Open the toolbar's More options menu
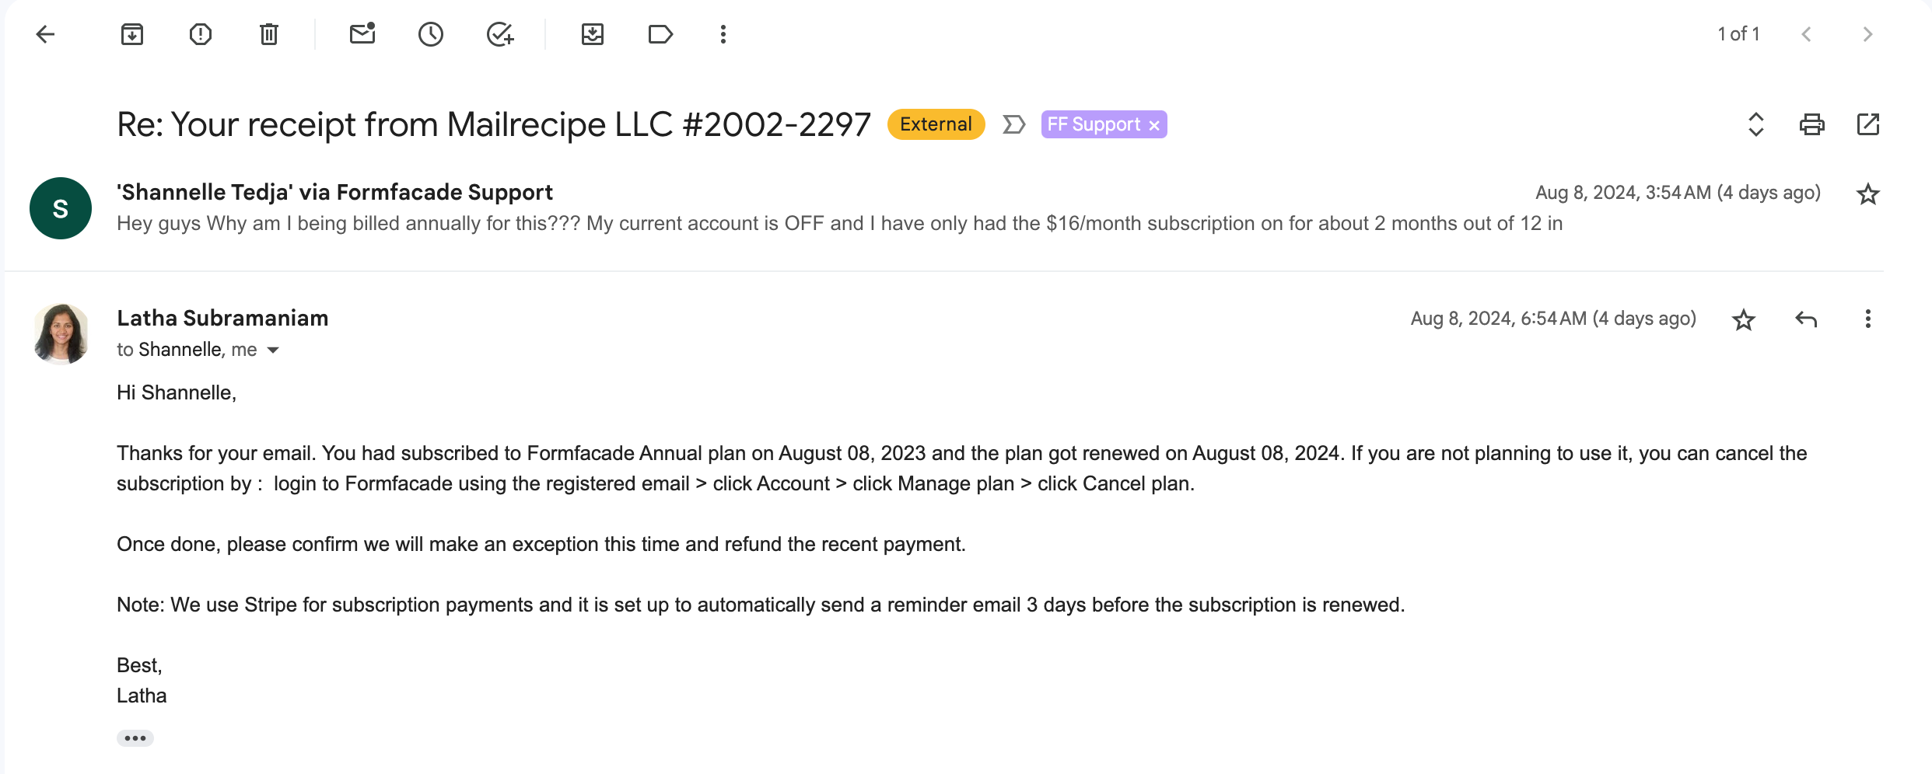1932x774 pixels. (723, 34)
